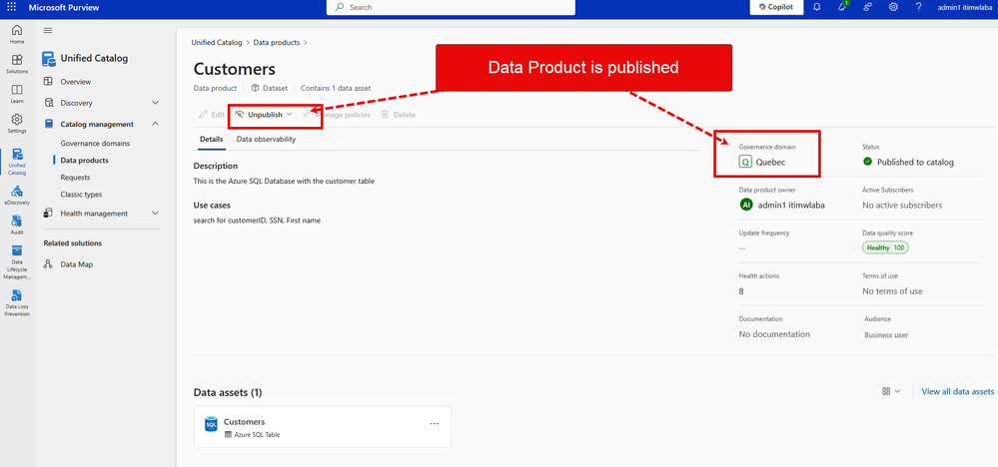Click the data product owner admin1 itimwlaba
This screenshot has height=467, width=998.
pos(781,206)
